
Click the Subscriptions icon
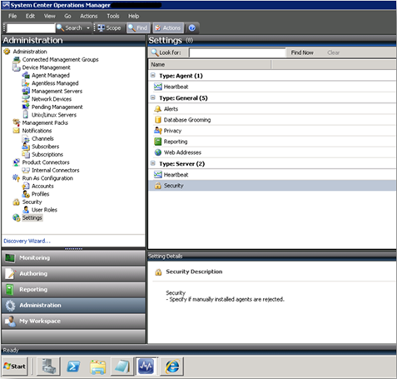tap(26, 154)
